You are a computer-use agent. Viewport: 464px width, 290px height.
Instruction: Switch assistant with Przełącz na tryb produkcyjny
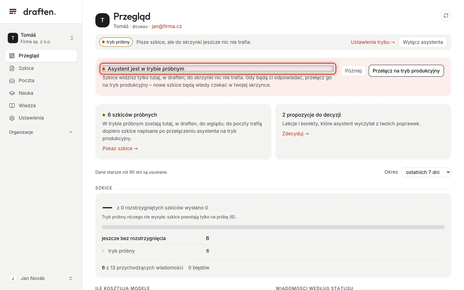(406, 71)
